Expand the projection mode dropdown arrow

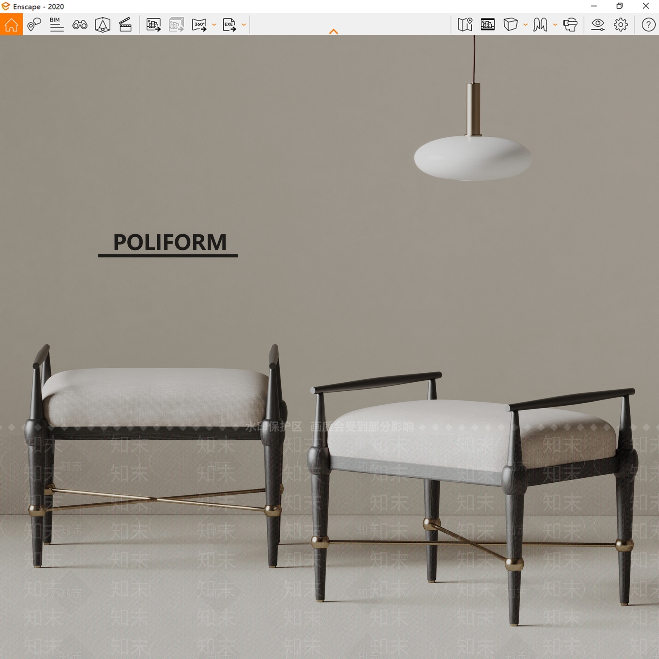point(526,25)
